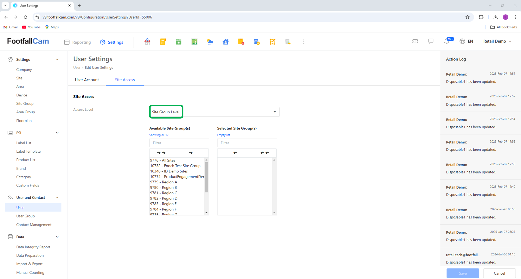Open the yellow chart report shortcut
The height and width of the screenshot is (279, 521).
pos(163,42)
